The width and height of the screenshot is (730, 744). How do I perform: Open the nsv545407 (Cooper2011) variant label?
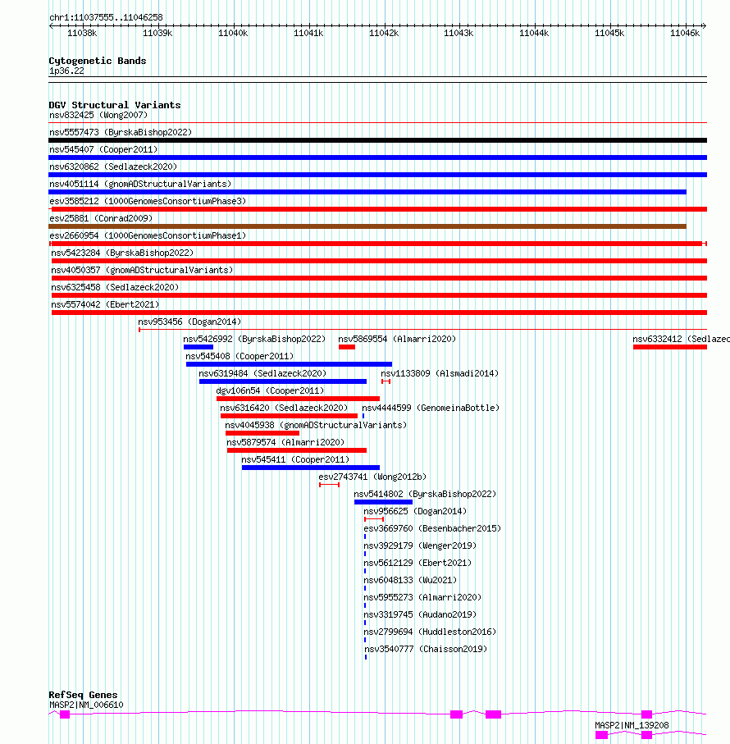(103, 149)
